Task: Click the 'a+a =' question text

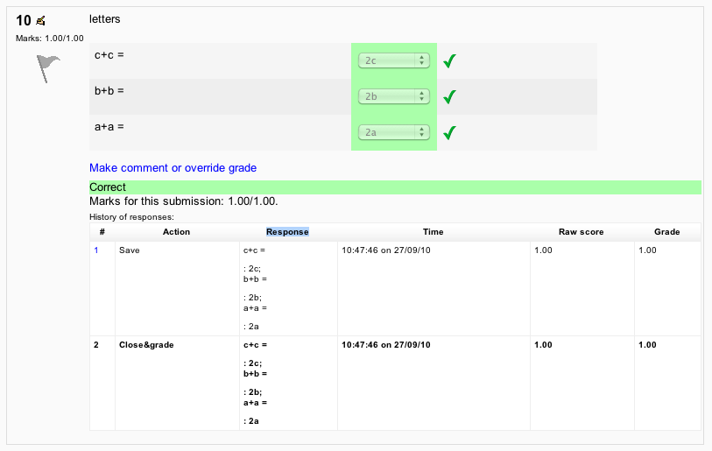Action: [x=109, y=127]
